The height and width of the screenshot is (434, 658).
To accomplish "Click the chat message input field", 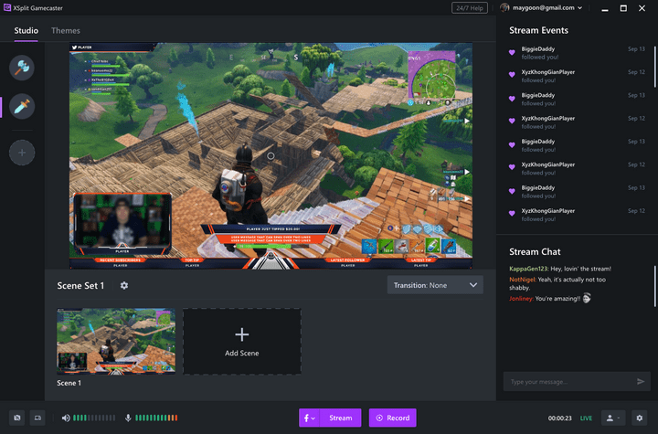I will 570,382.
